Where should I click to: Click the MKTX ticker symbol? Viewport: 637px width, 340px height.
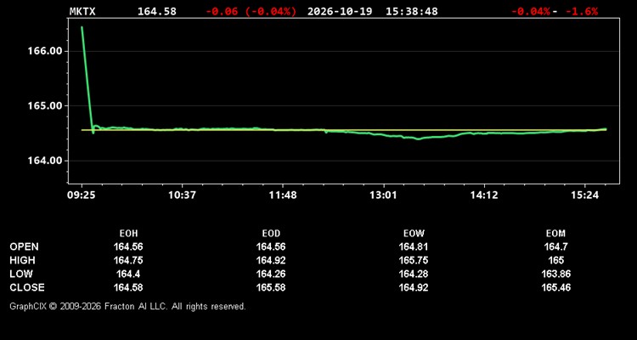[82, 11]
